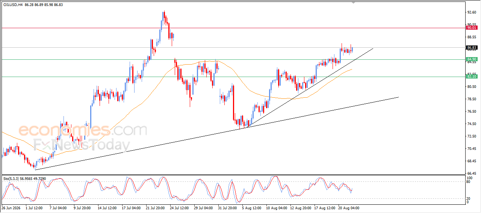481x213 pixels.
Task: Click the 20 Aug 04:00 date label
Action: pos(348,207)
